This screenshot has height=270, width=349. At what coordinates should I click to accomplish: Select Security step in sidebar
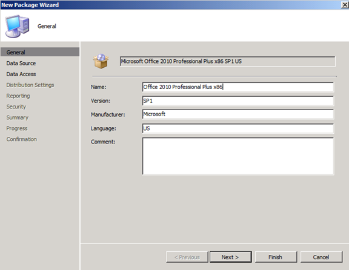tap(16, 107)
